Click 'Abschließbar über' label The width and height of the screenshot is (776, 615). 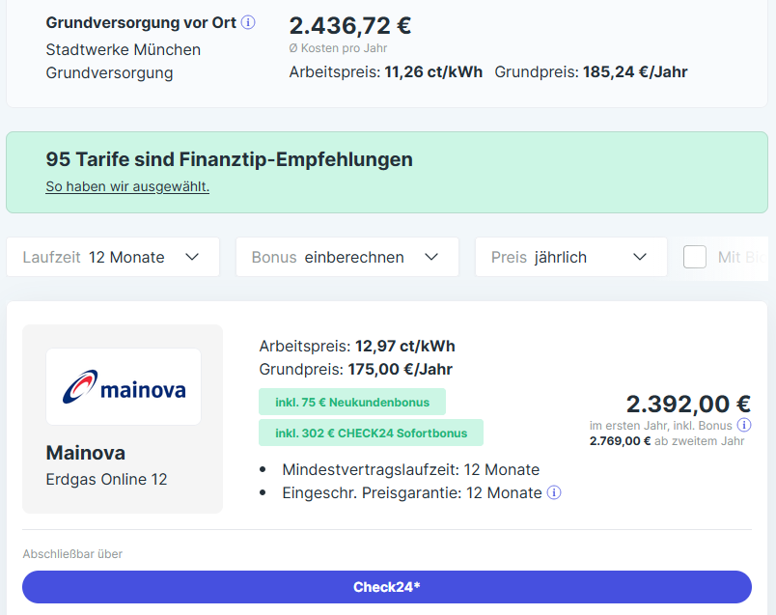72,554
